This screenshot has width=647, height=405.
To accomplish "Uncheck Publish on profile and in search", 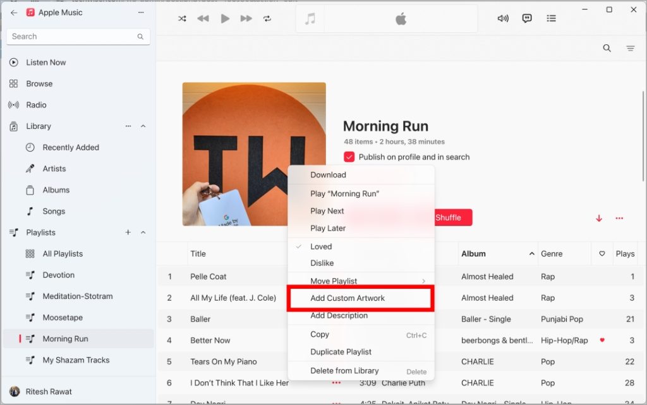I will click(x=349, y=157).
